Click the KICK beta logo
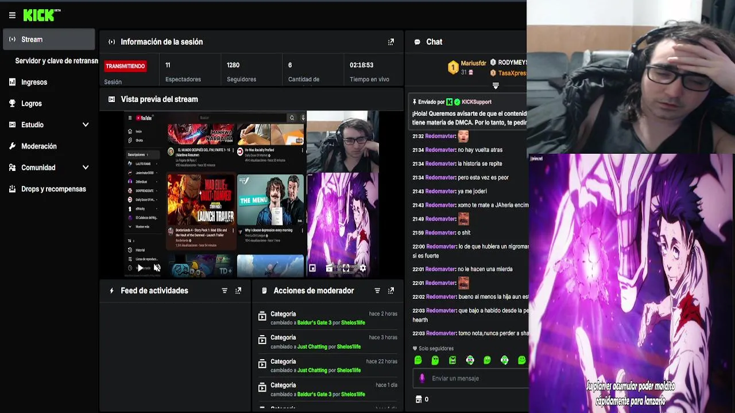This screenshot has height=413, width=735. (41, 15)
